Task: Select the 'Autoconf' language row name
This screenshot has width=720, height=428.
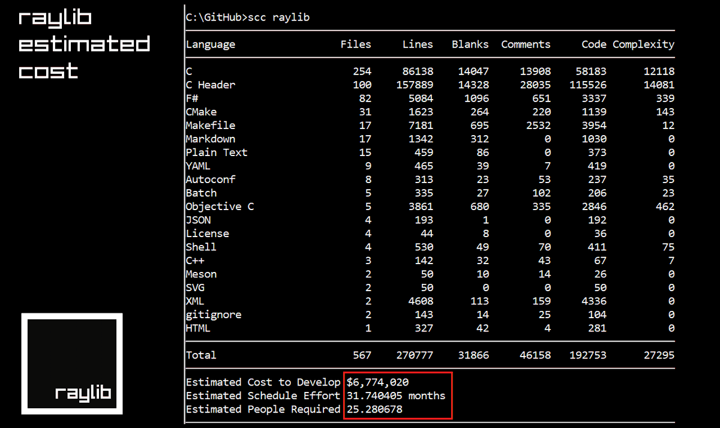Action: click(x=211, y=179)
